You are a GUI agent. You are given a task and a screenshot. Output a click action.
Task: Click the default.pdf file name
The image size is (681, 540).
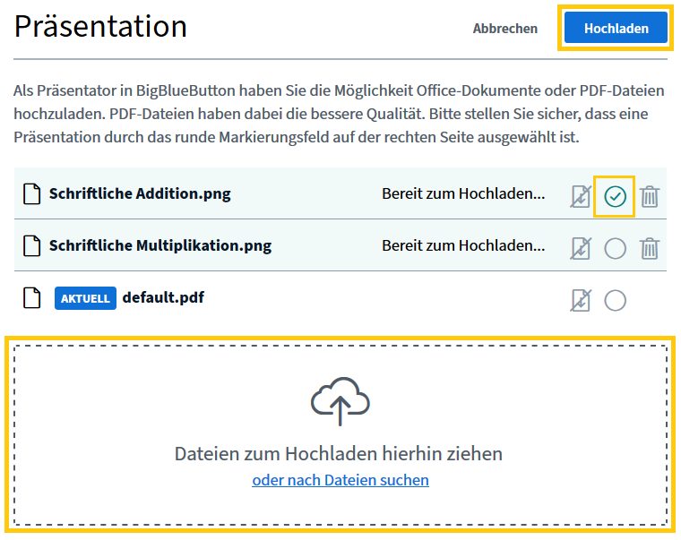click(x=163, y=298)
